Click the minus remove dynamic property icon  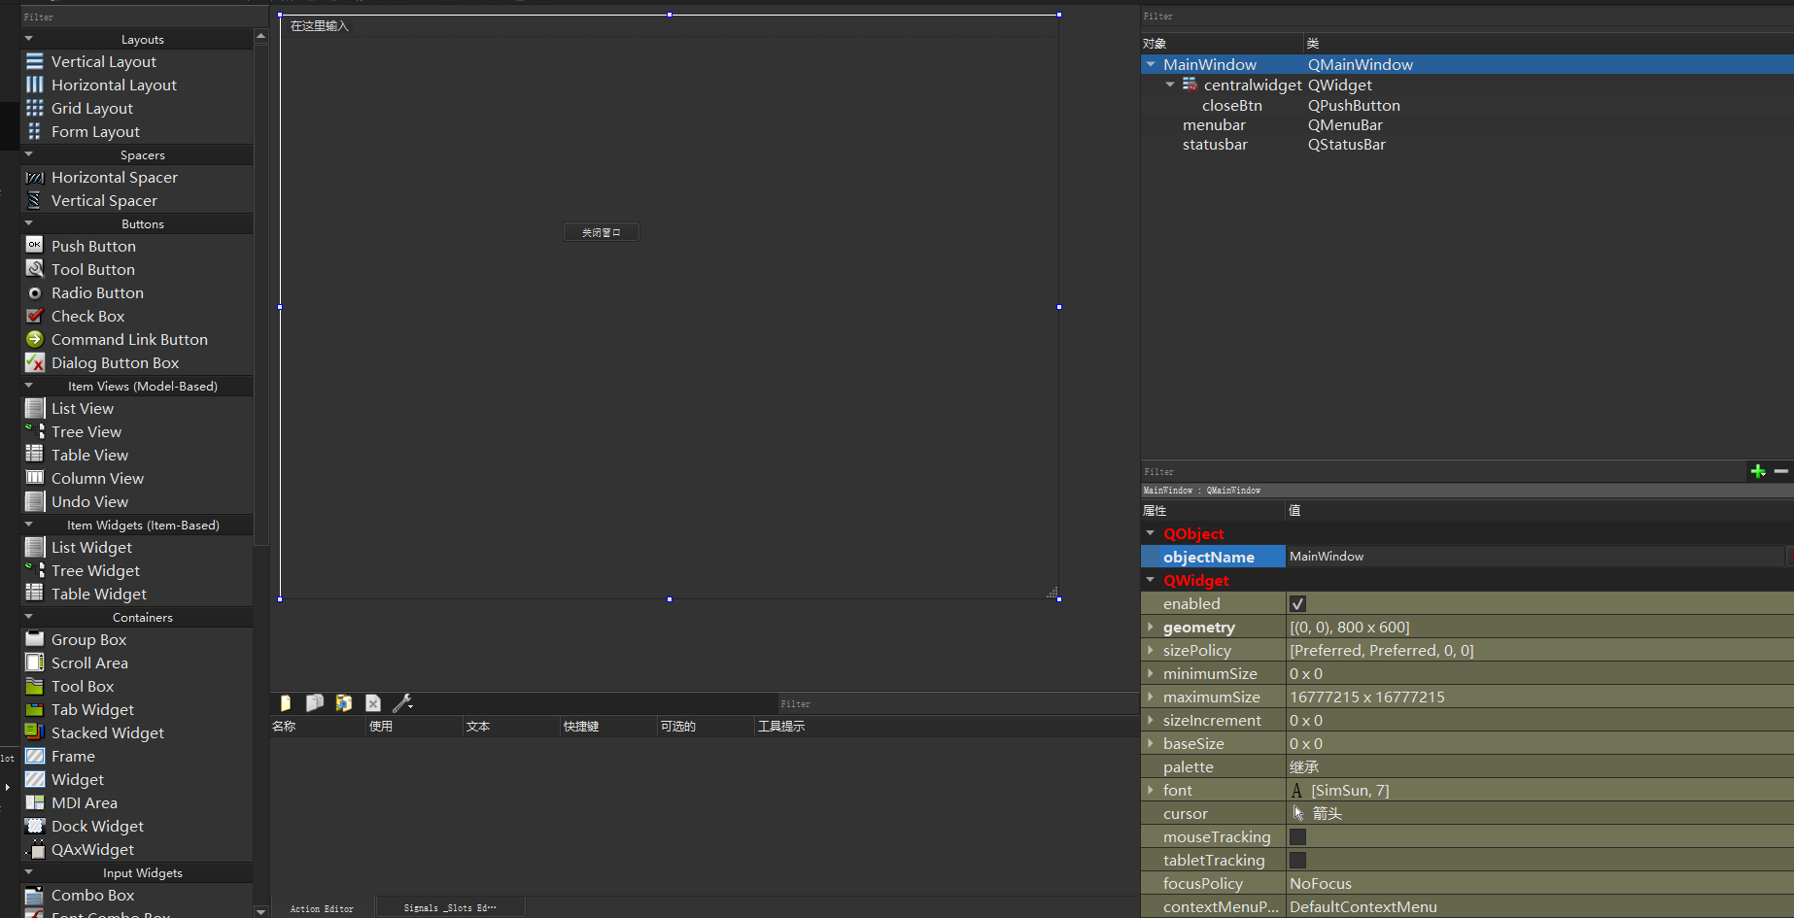(x=1781, y=471)
